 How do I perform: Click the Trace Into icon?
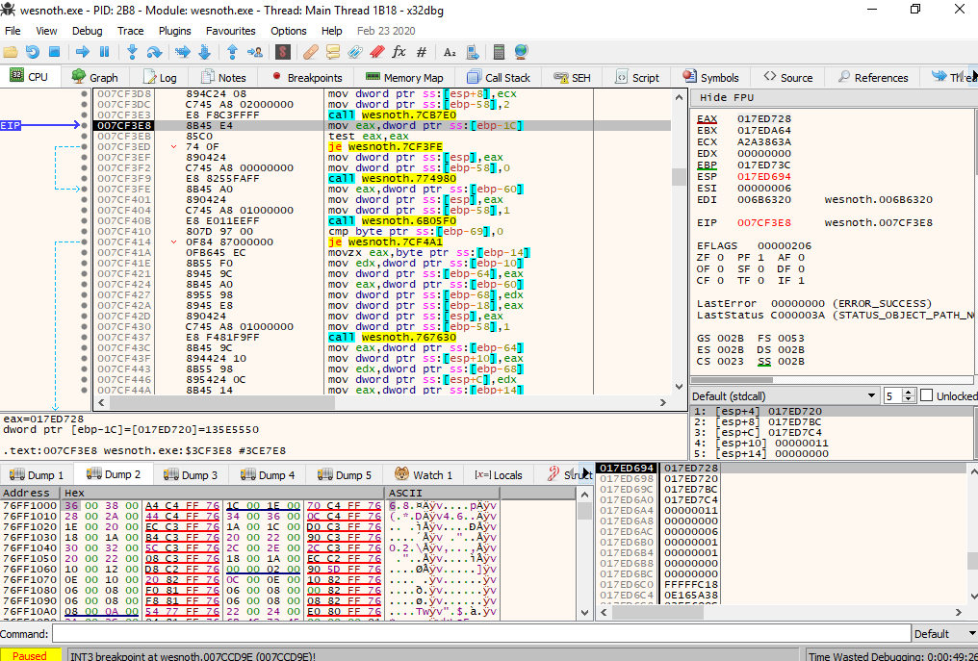(182, 52)
